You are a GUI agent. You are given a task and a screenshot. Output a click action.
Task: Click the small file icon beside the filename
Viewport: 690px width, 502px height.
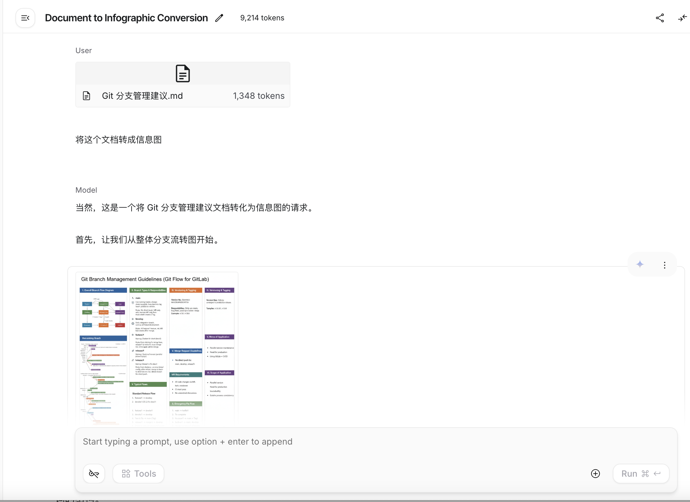coord(86,96)
